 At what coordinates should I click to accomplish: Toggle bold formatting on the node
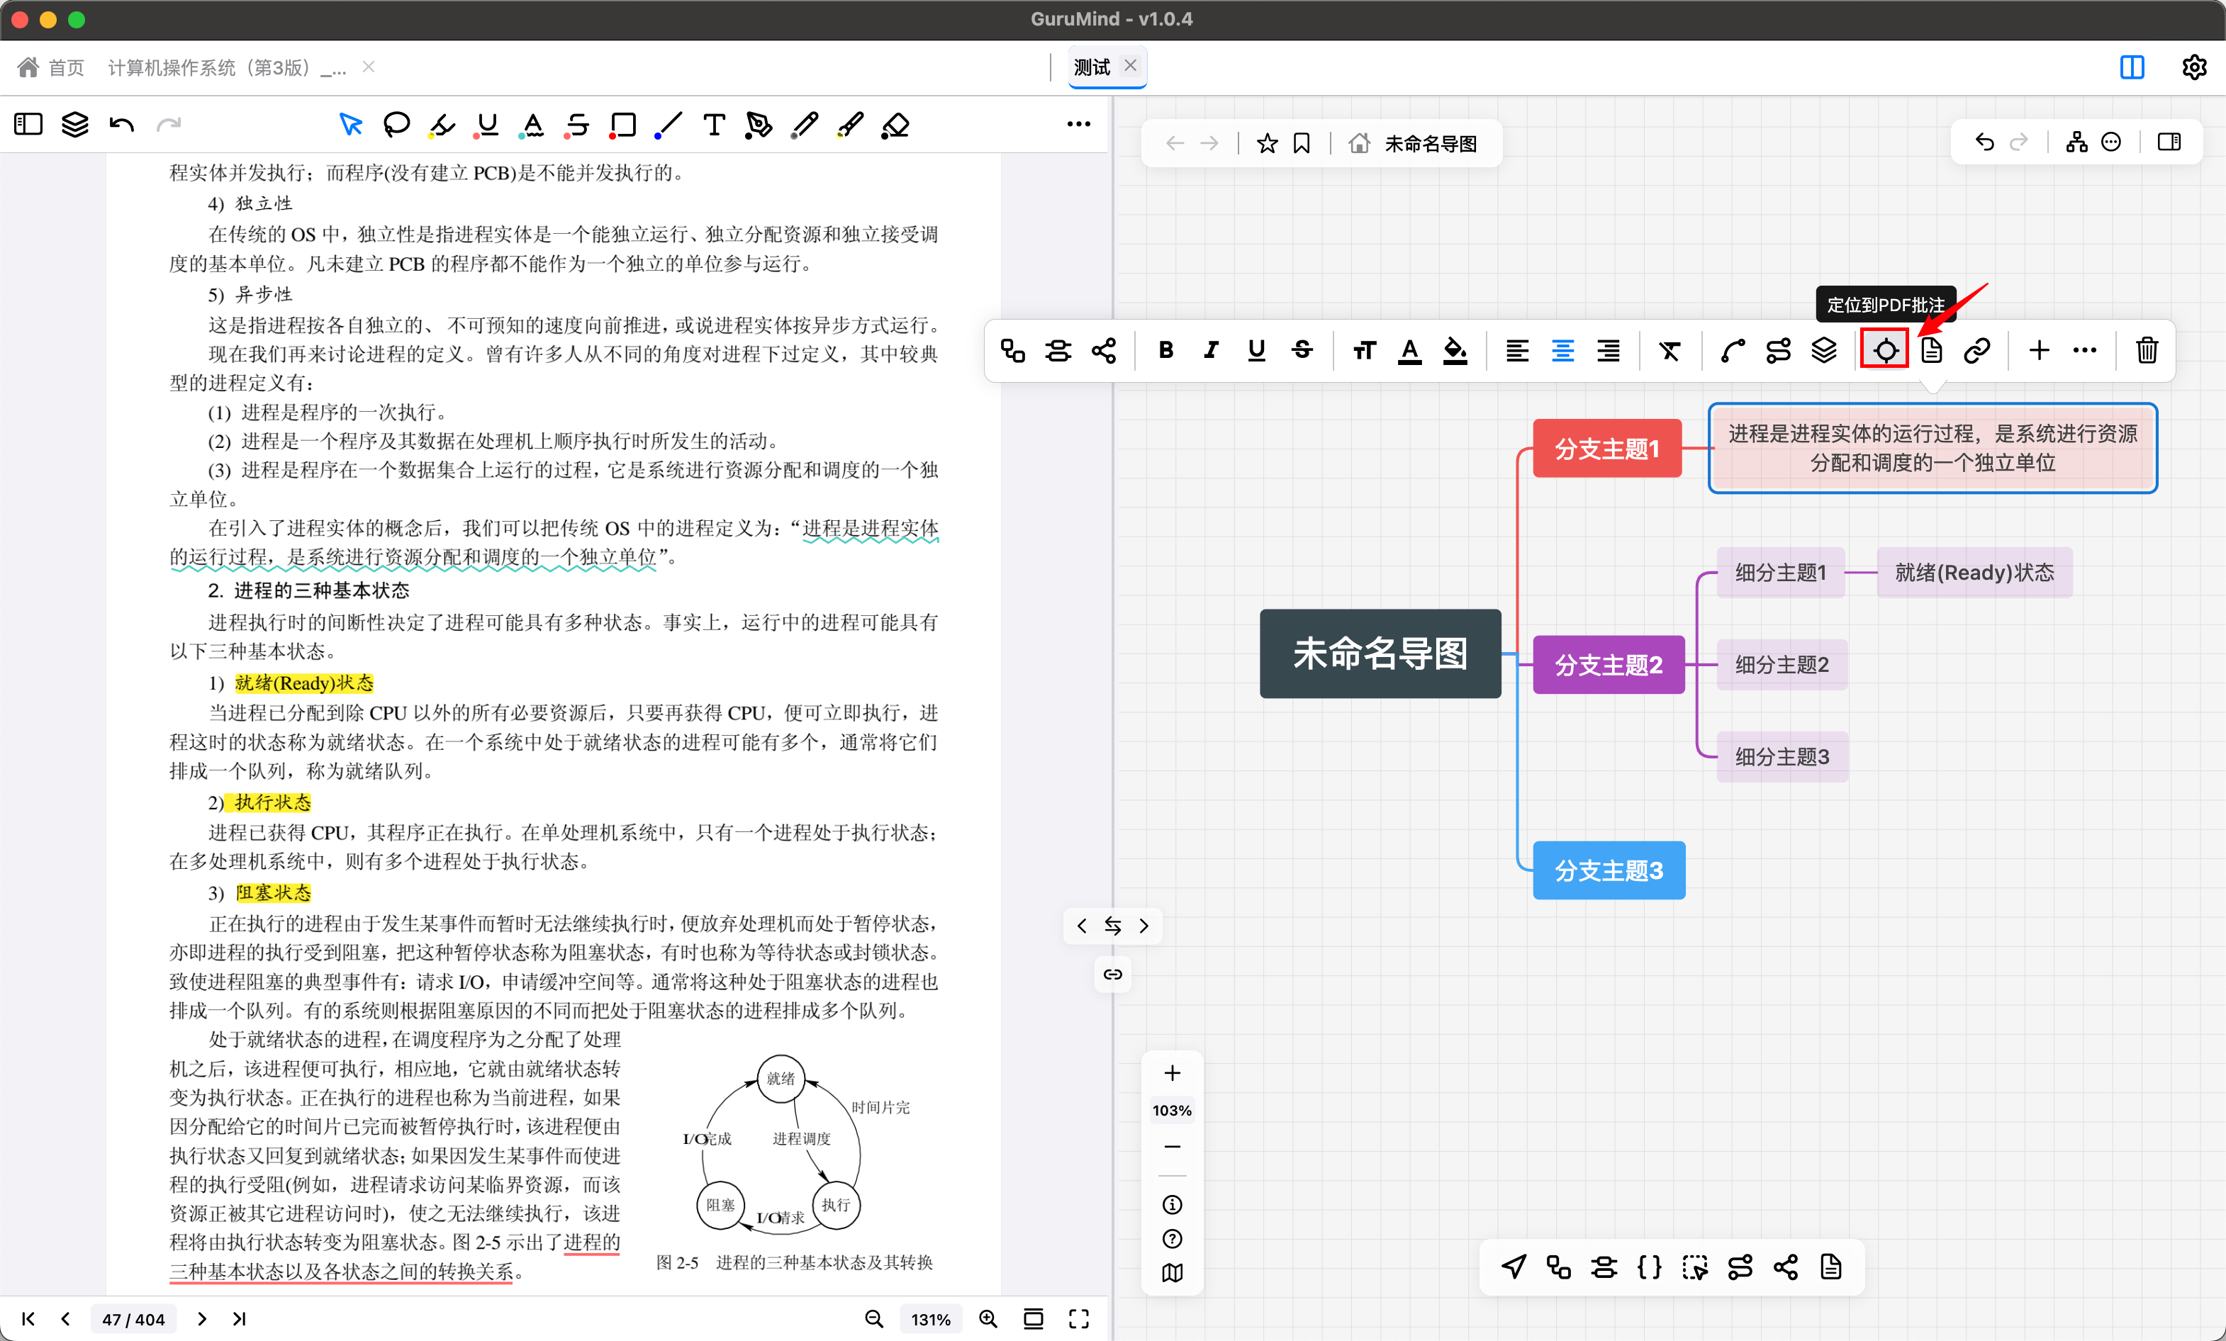pyautogui.click(x=1165, y=350)
